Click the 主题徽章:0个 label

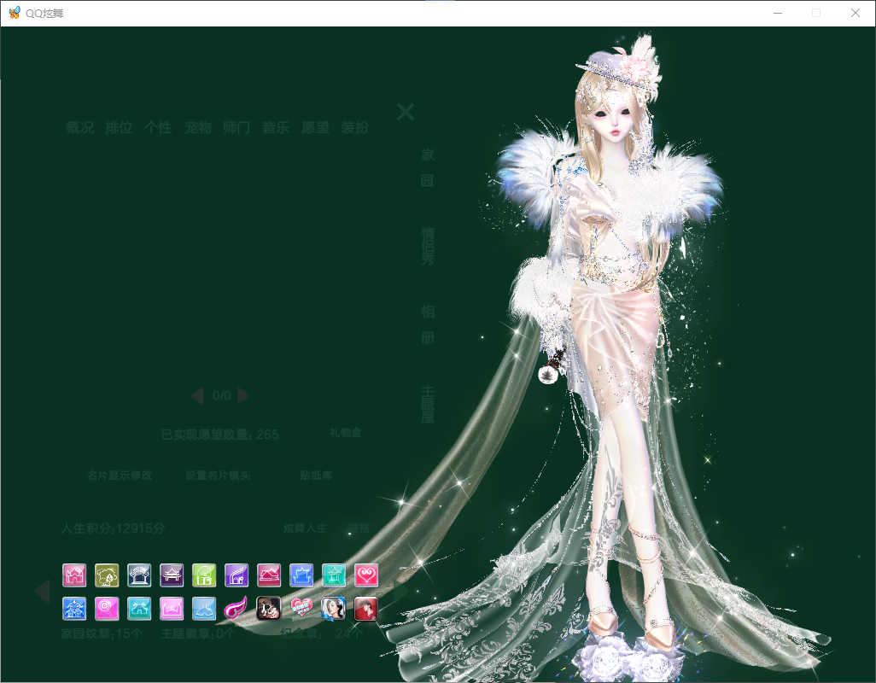point(198,633)
